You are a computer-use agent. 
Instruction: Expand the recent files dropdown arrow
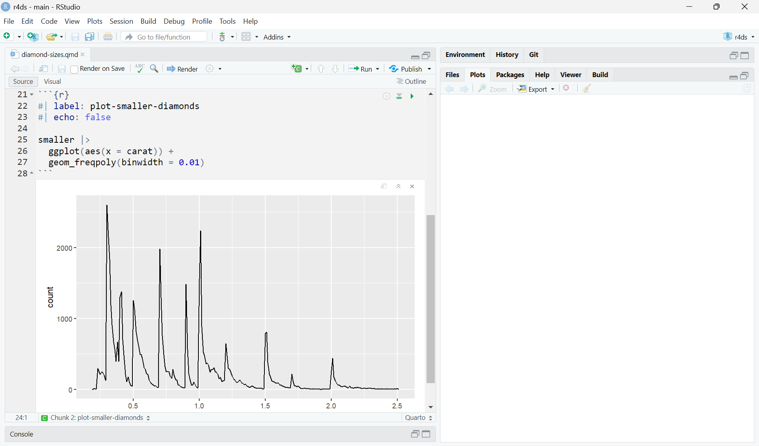click(61, 37)
